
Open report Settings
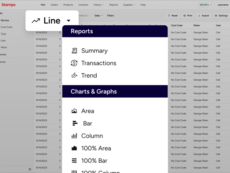pos(221,16)
